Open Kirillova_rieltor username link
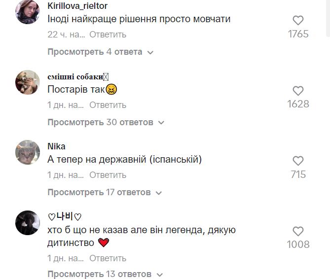 pyautogui.click(x=77, y=6)
